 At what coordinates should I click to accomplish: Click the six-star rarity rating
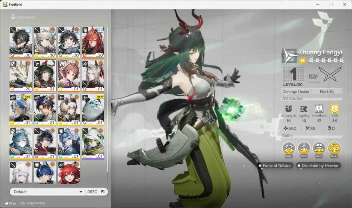[x=326, y=60]
